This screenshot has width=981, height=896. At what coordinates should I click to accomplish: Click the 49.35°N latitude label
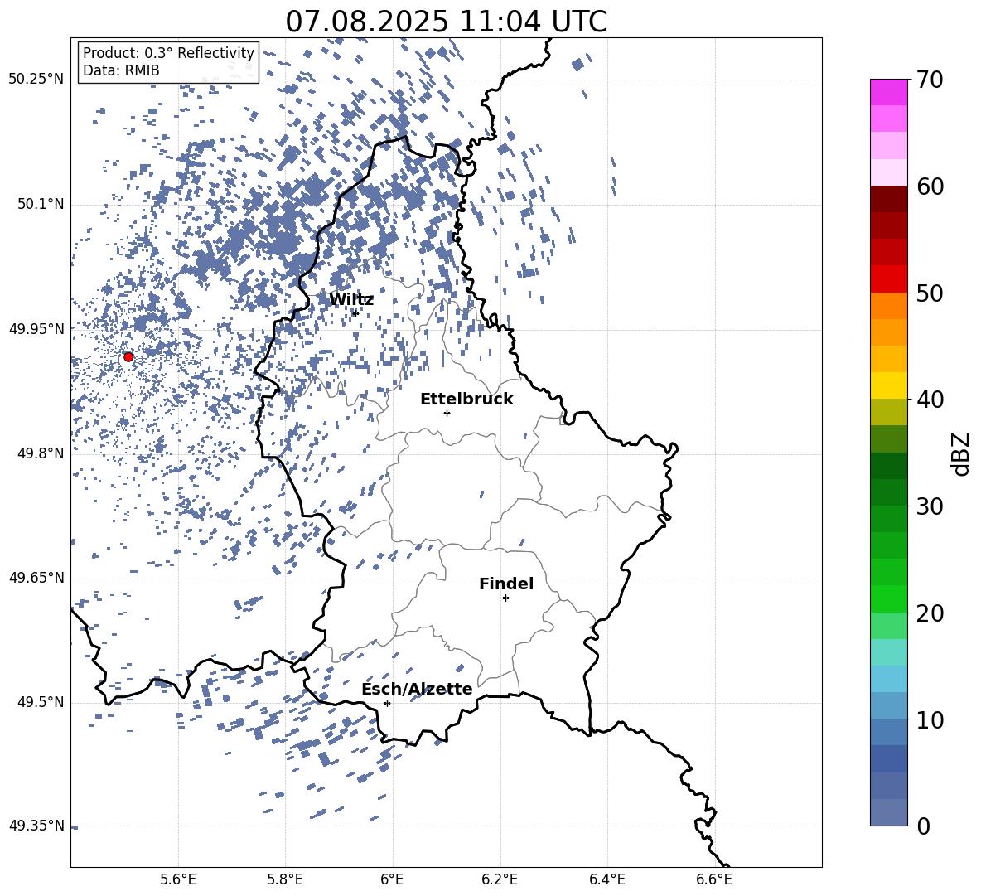point(36,826)
